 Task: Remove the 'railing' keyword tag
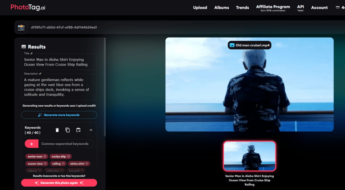coord(63,164)
